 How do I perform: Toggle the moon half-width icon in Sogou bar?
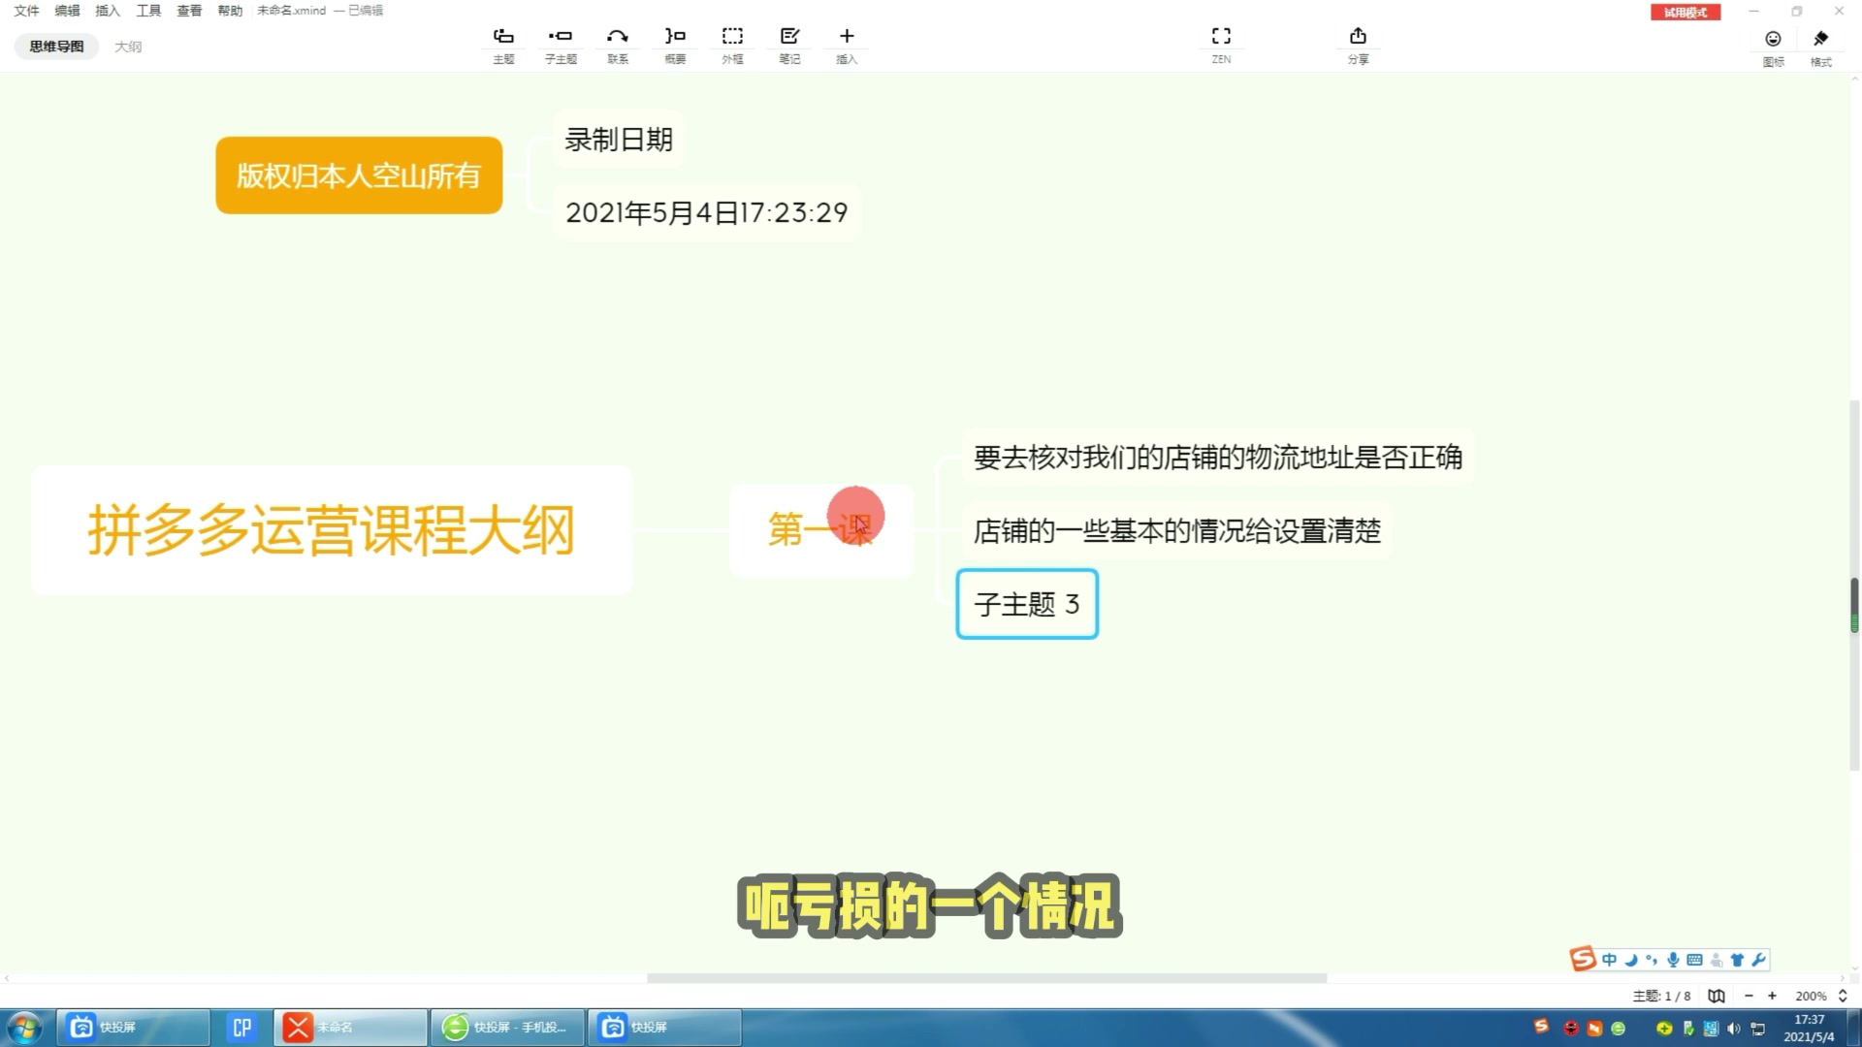1631,960
